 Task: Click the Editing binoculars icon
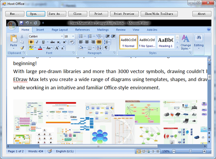point(199,37)
